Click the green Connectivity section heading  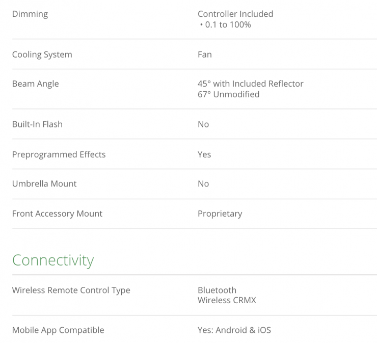53,260
